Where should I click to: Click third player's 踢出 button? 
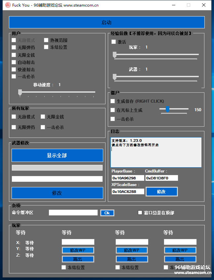click(132, 259)
